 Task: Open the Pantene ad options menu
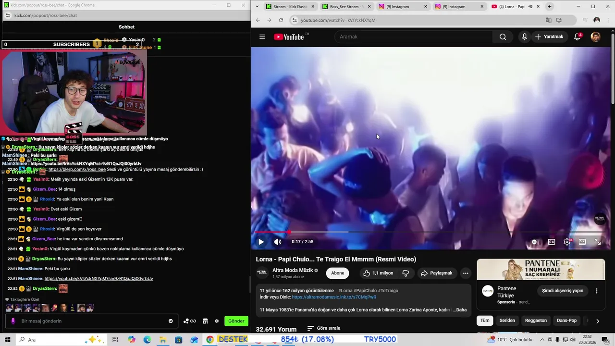click(x=597, y=291)
